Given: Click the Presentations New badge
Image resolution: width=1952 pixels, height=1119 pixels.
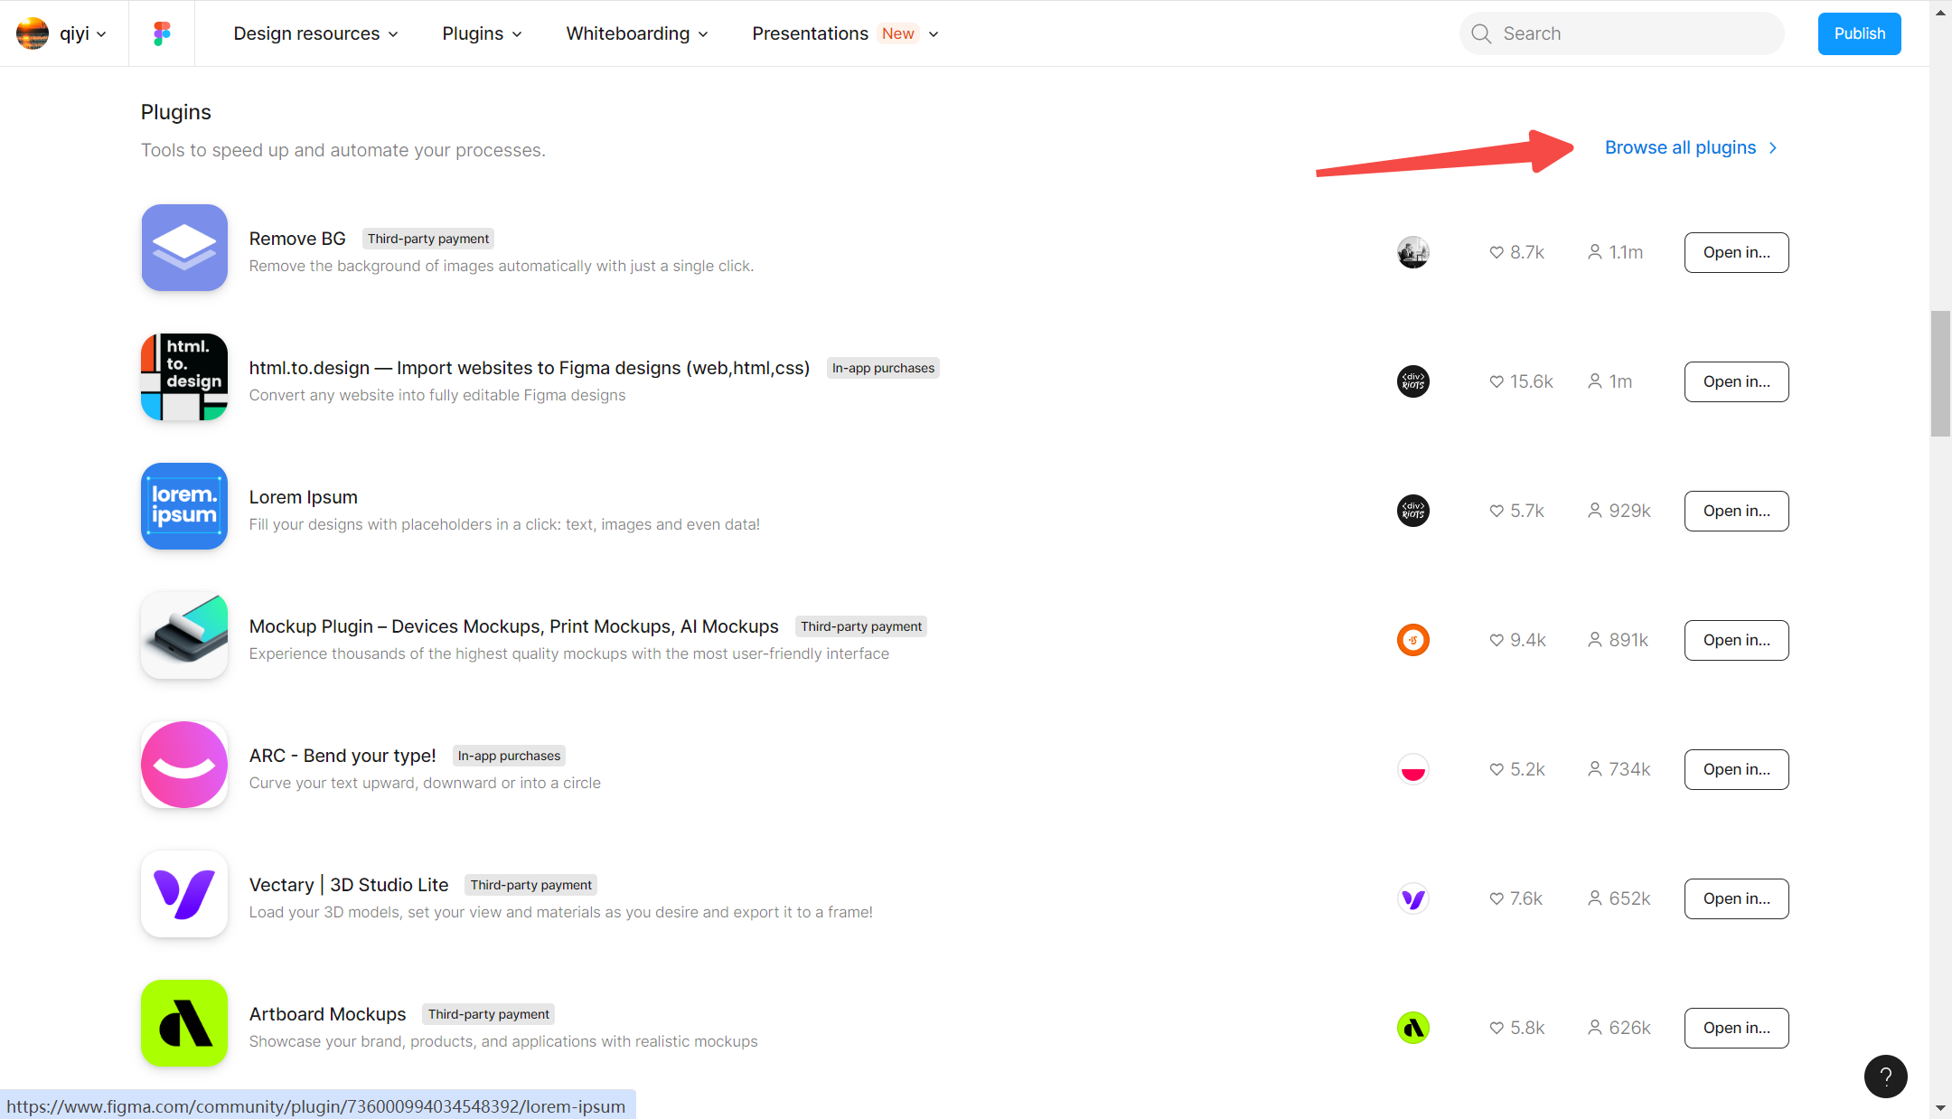Looking at the screenshot, I should point(898,33).
